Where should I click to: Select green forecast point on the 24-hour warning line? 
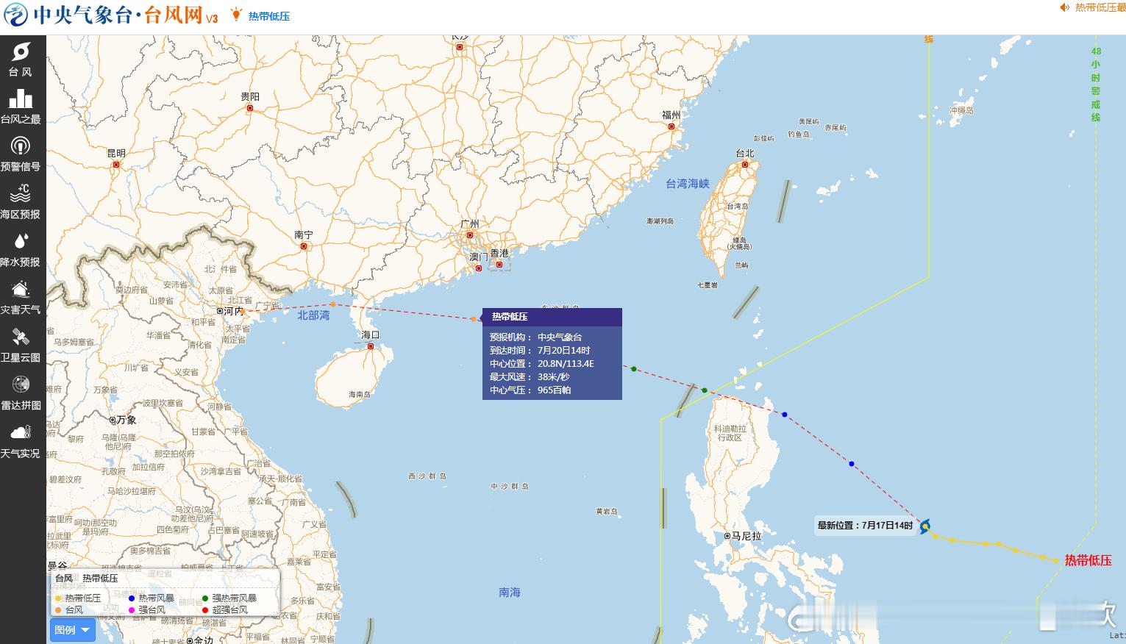tap(705, 390)
